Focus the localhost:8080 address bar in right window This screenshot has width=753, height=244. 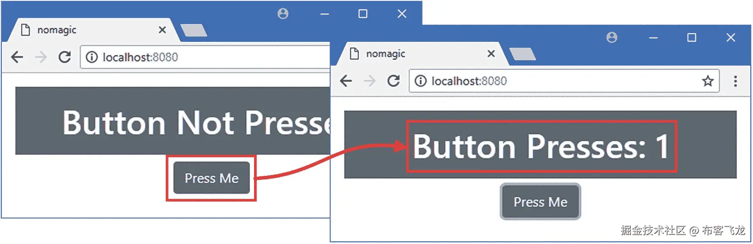click(564, 81)
